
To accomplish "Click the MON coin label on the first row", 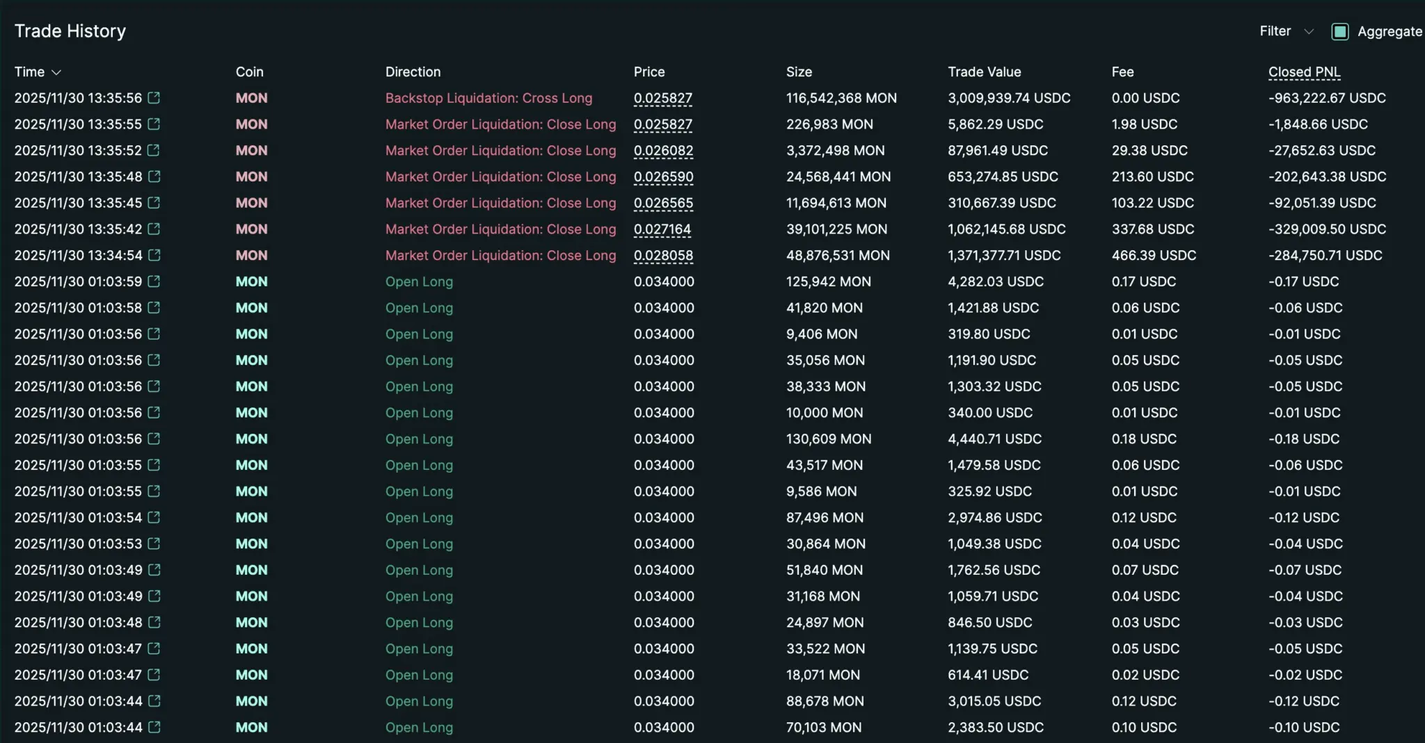I will [250, 98].
